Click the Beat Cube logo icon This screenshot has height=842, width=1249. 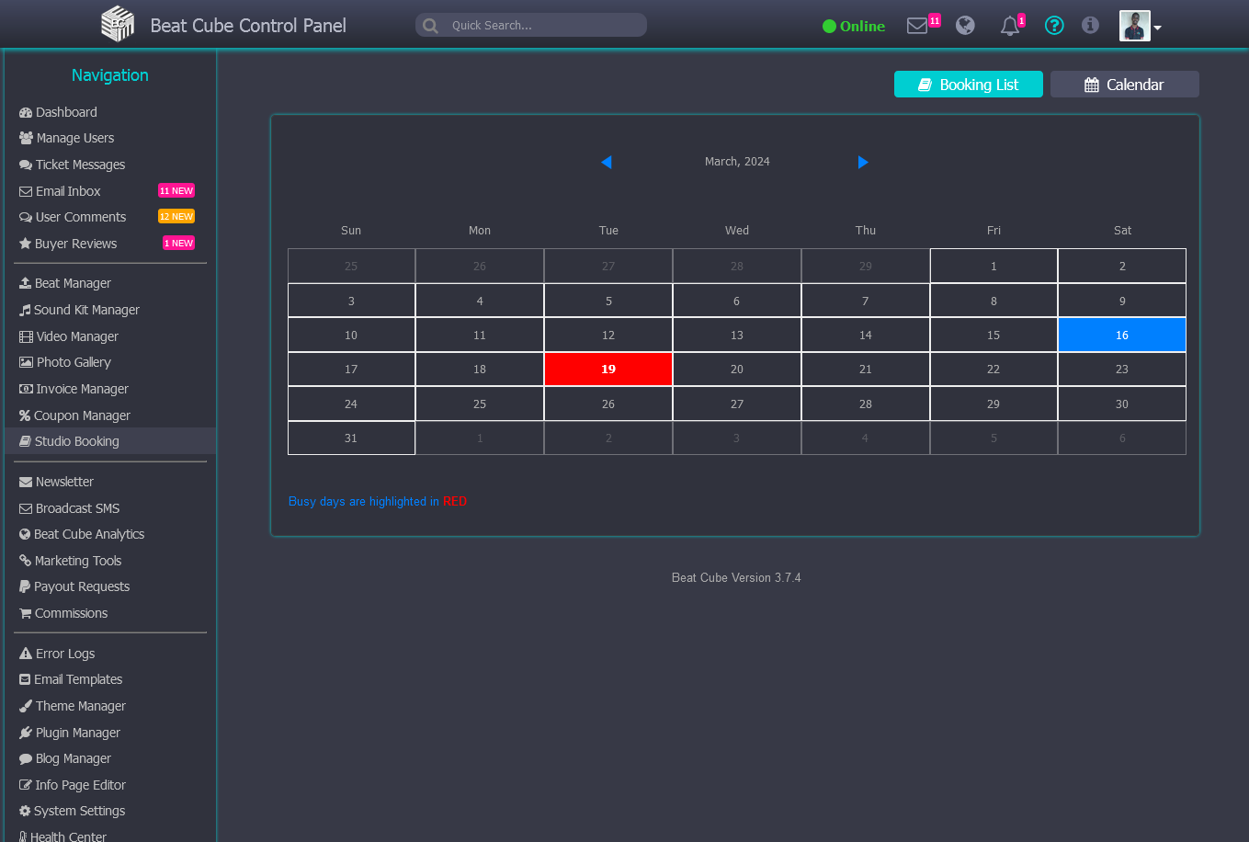point(118,24)
